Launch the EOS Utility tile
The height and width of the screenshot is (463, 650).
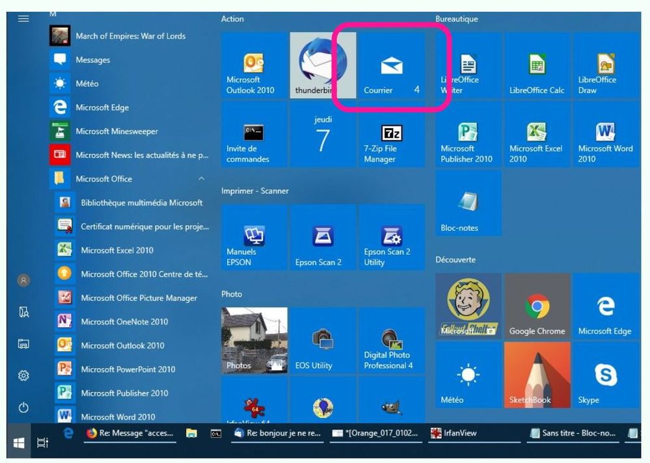pos(323,340)
